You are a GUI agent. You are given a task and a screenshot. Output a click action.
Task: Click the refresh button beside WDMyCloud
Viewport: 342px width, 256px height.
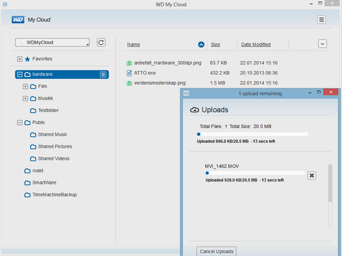pyautogui.click(x=101, y=42)
